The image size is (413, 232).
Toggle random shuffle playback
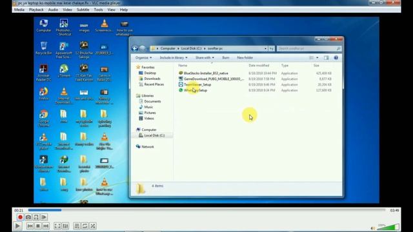click(x=93, y=226)
